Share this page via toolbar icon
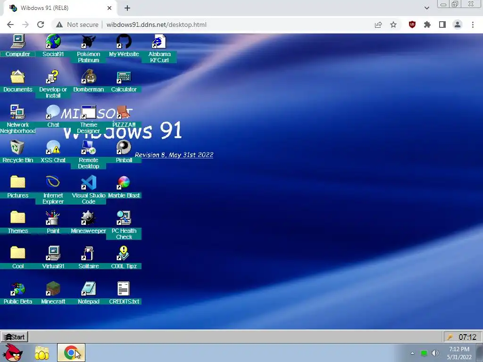The image size is (483, 362). coord(378,25)
